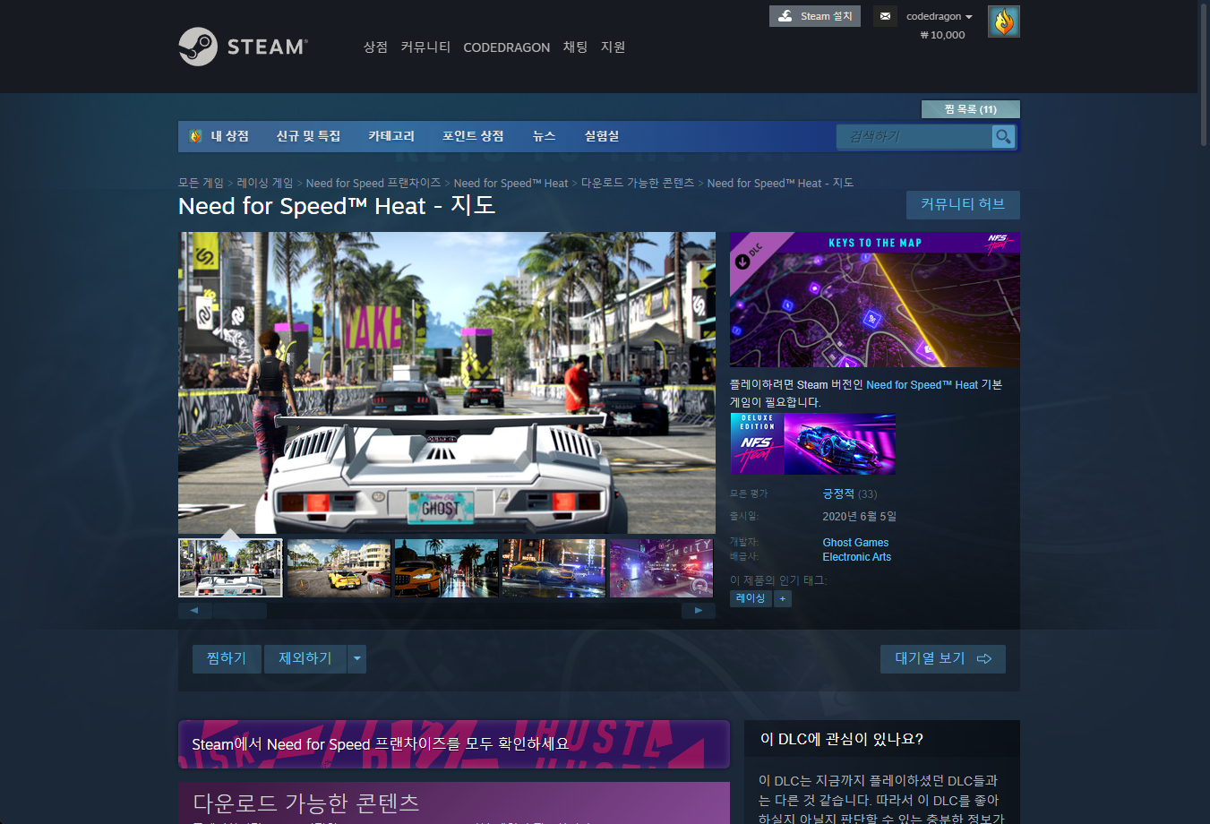This screenshot has width=1210, height=824.
Task: Click the 이 DLC에 관심이 있나요? heading
Action: click(842, 739)
